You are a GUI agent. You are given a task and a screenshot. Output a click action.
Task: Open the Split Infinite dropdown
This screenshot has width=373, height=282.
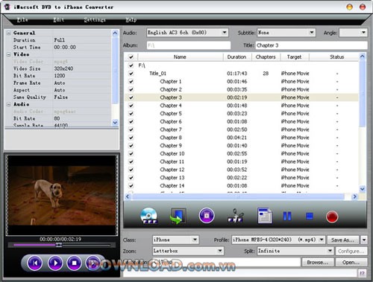tap(330, 251)
